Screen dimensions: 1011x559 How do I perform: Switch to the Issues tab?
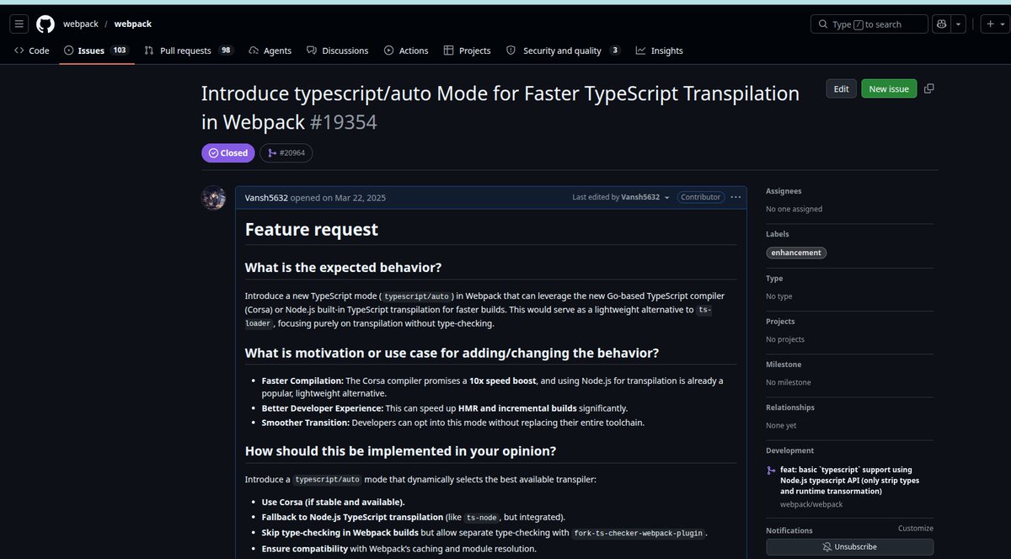coord(97,51)
